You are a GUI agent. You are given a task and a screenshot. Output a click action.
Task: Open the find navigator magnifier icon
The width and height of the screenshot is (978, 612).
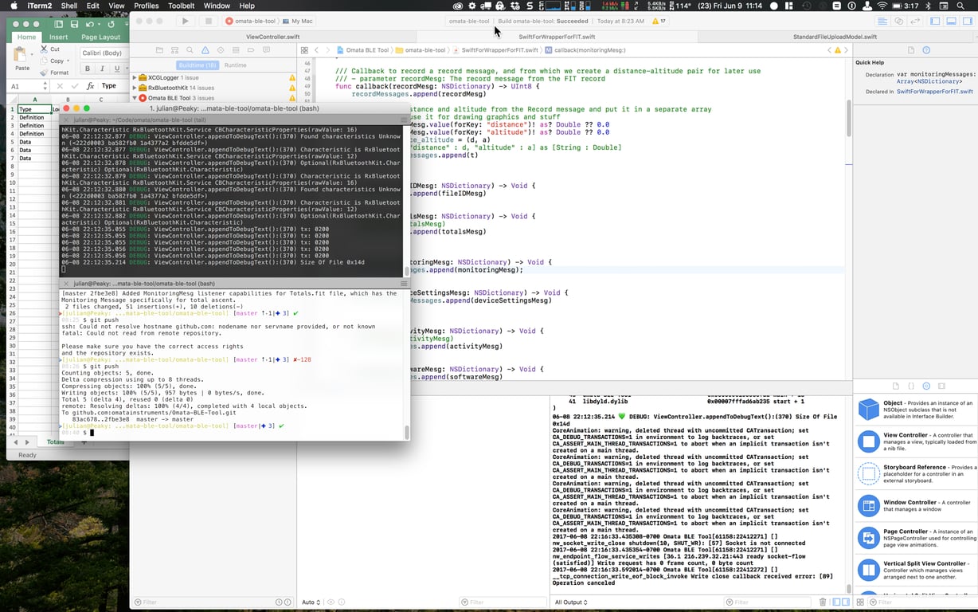pos(190,50)
